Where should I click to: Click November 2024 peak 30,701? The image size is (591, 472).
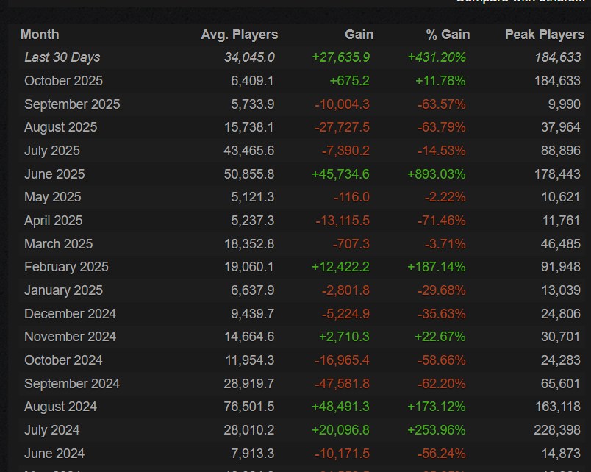(560, 336)
